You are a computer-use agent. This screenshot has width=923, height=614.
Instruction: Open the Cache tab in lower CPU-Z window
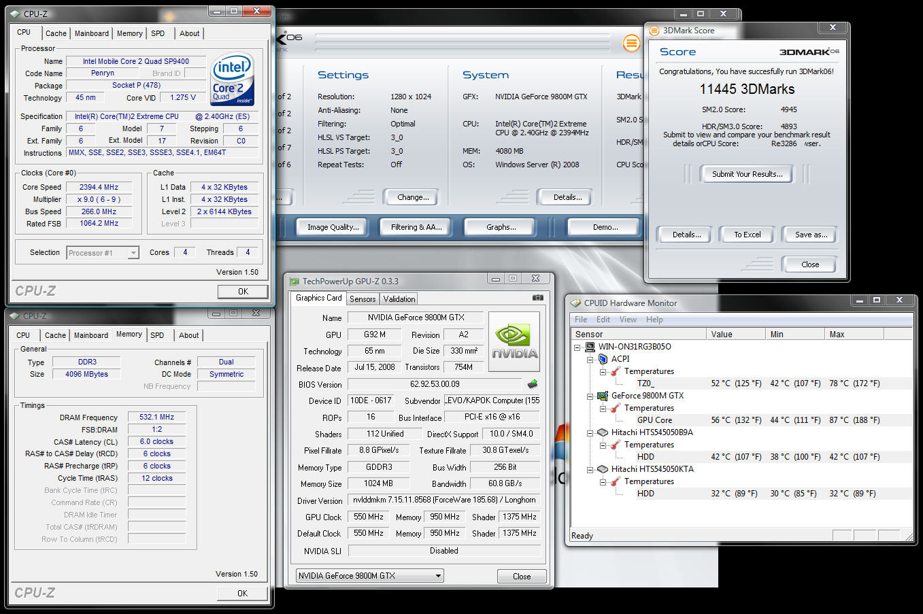[55, 335]
